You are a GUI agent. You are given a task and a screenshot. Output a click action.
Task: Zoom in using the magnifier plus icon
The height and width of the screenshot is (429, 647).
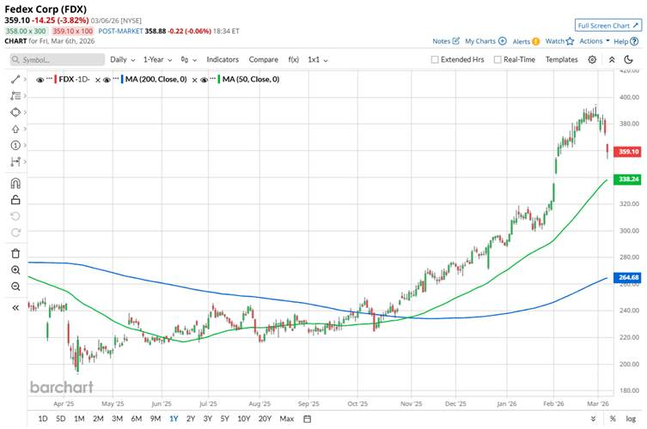pos(15,269)
